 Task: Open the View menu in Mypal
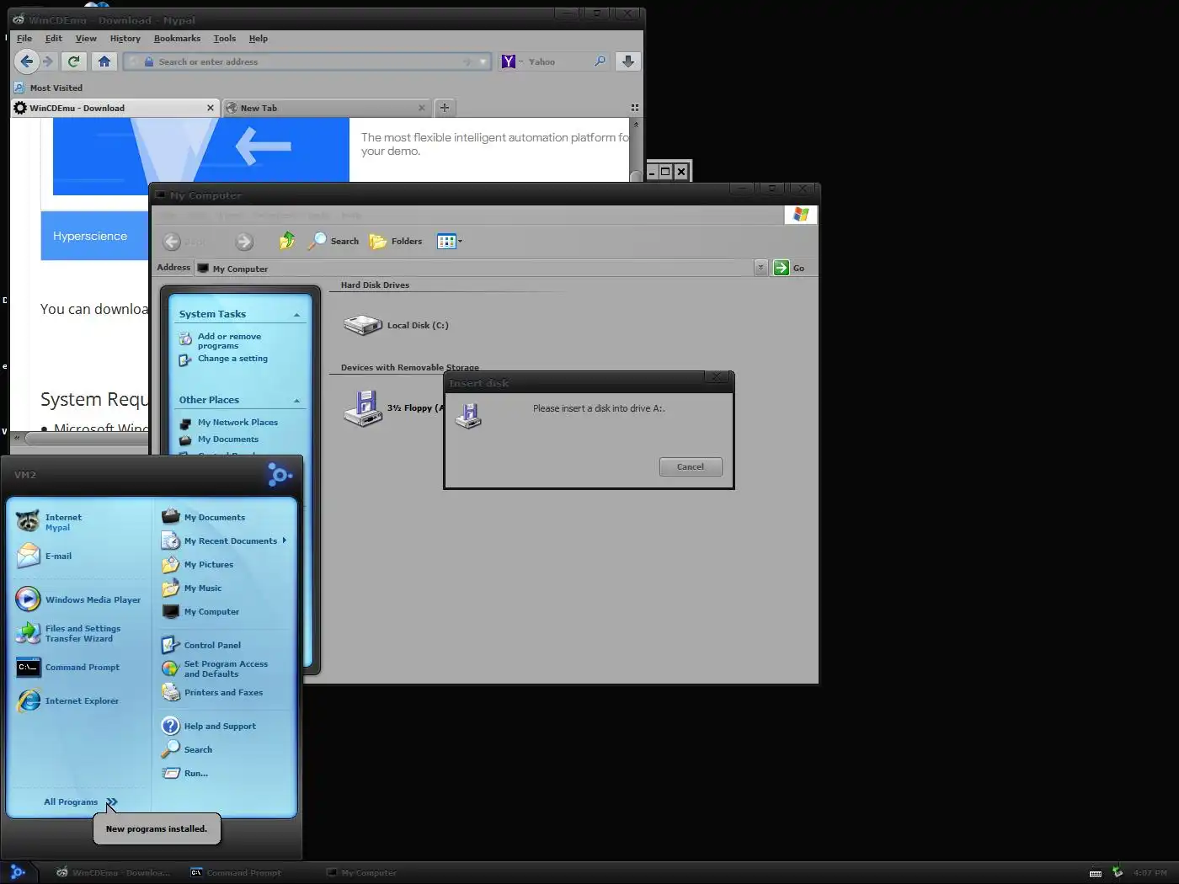pyautogui.click(x=86, y=39)
